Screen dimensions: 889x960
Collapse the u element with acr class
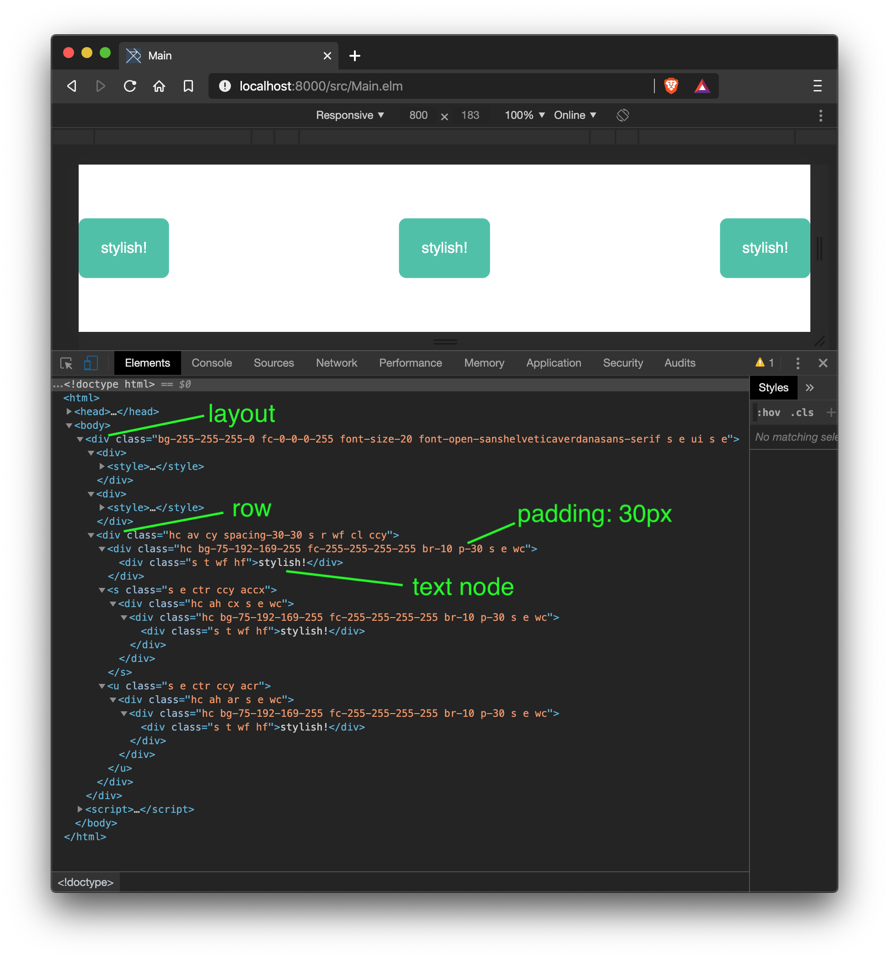click(102, 686)
